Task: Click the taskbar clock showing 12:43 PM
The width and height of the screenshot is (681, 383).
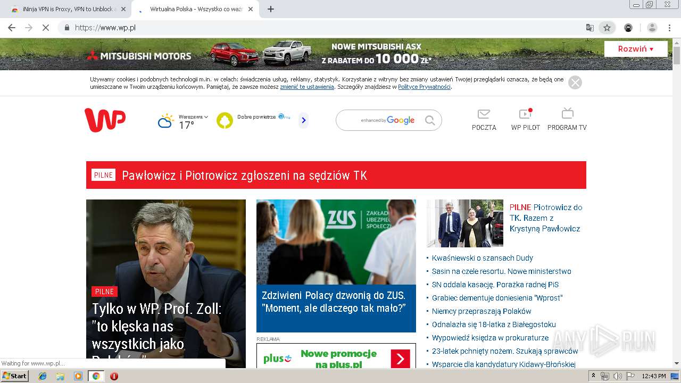Action: [654, 376]
